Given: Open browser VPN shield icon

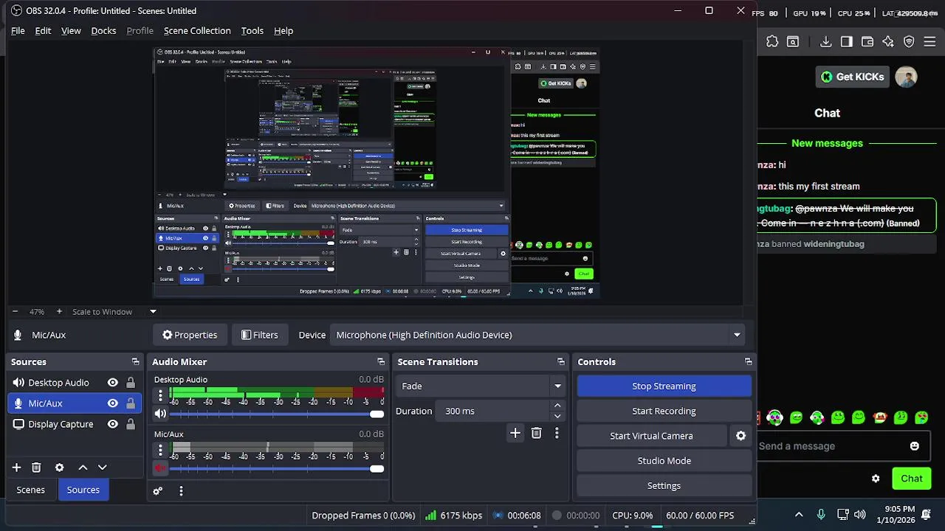Looking at the screenshot, I should [x=909, y=41].
